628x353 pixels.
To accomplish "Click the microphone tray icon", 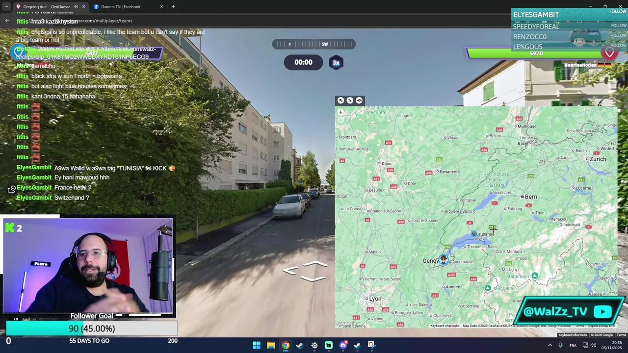I will tap(560, 345).
